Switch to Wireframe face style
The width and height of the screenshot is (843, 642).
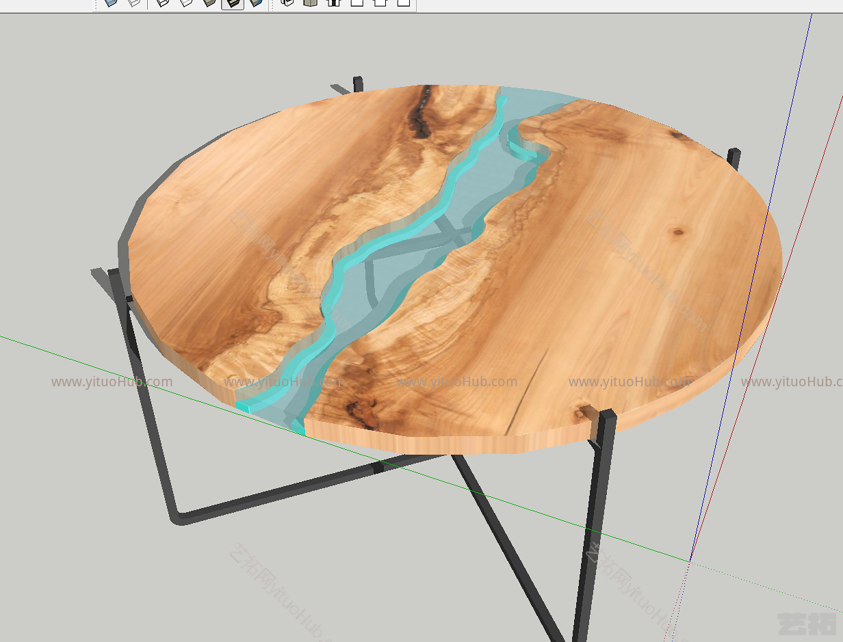(163, 2)
